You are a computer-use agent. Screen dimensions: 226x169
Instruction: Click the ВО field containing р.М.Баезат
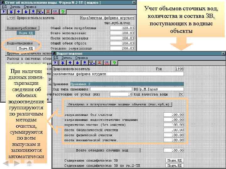(162, 89)
